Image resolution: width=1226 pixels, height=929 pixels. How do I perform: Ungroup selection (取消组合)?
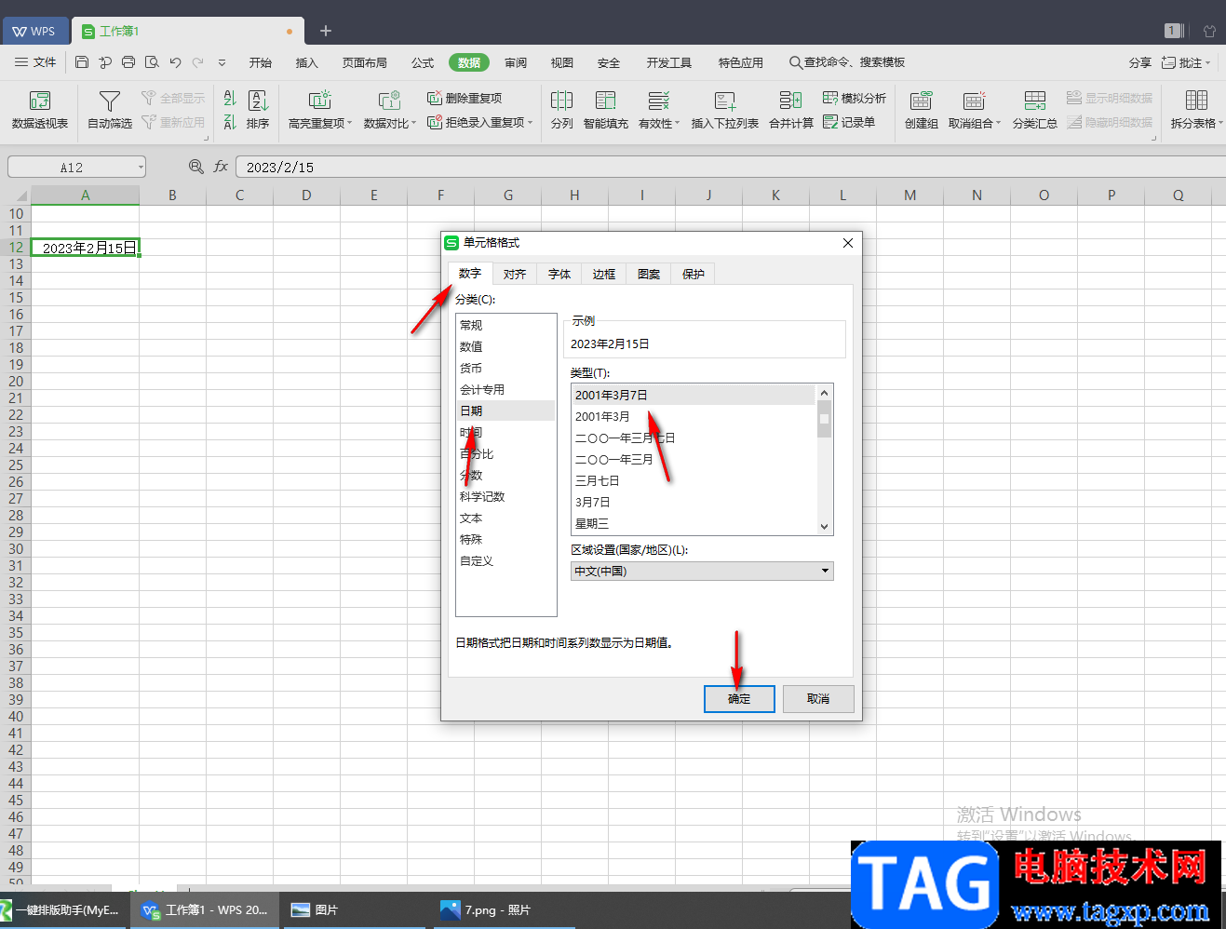click(974, 110)
